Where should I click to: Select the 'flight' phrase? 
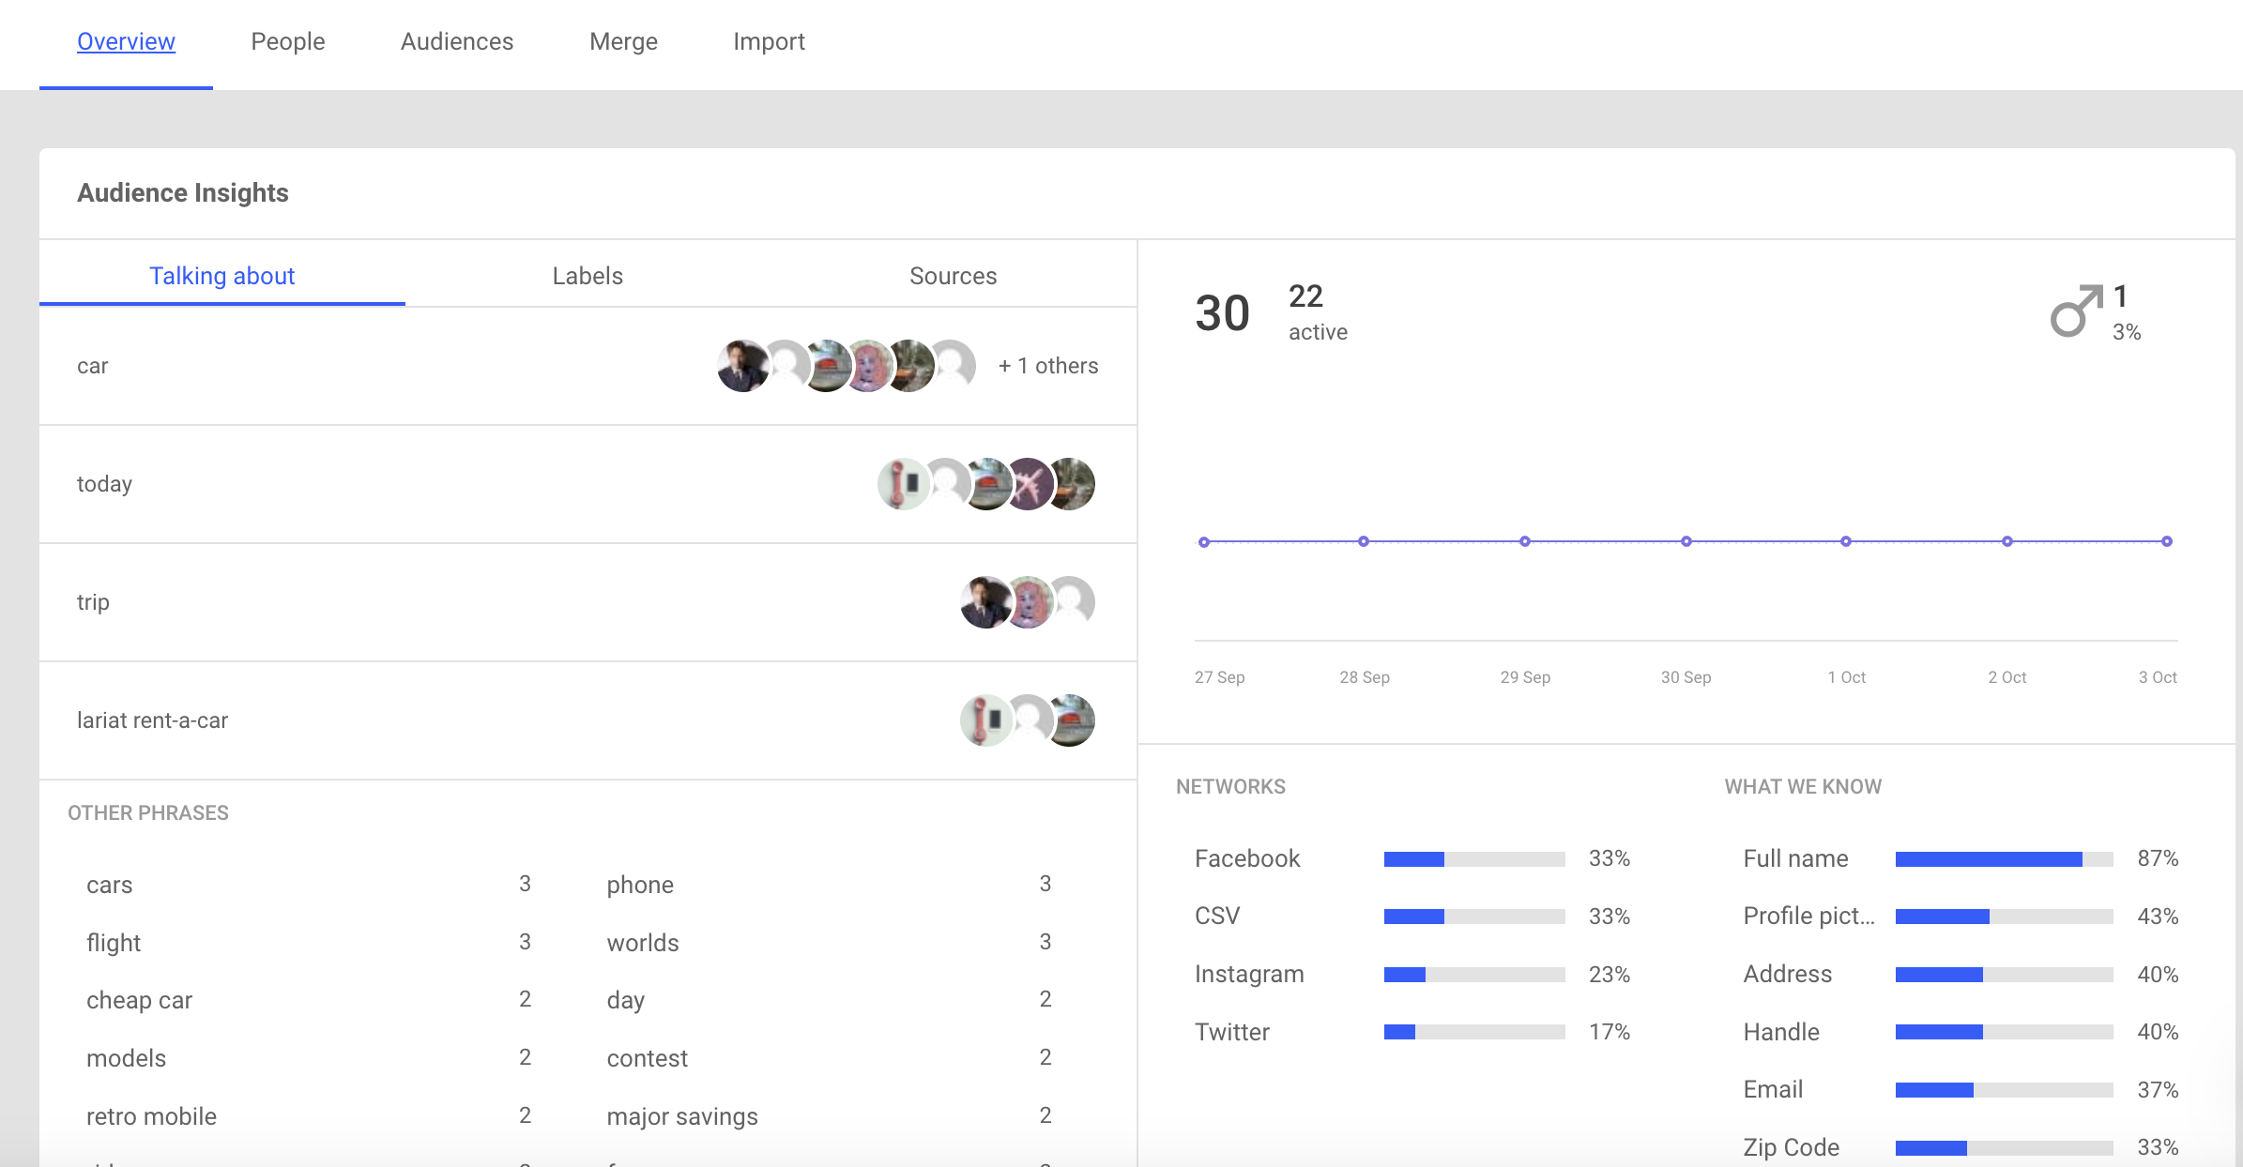point(114,943)
